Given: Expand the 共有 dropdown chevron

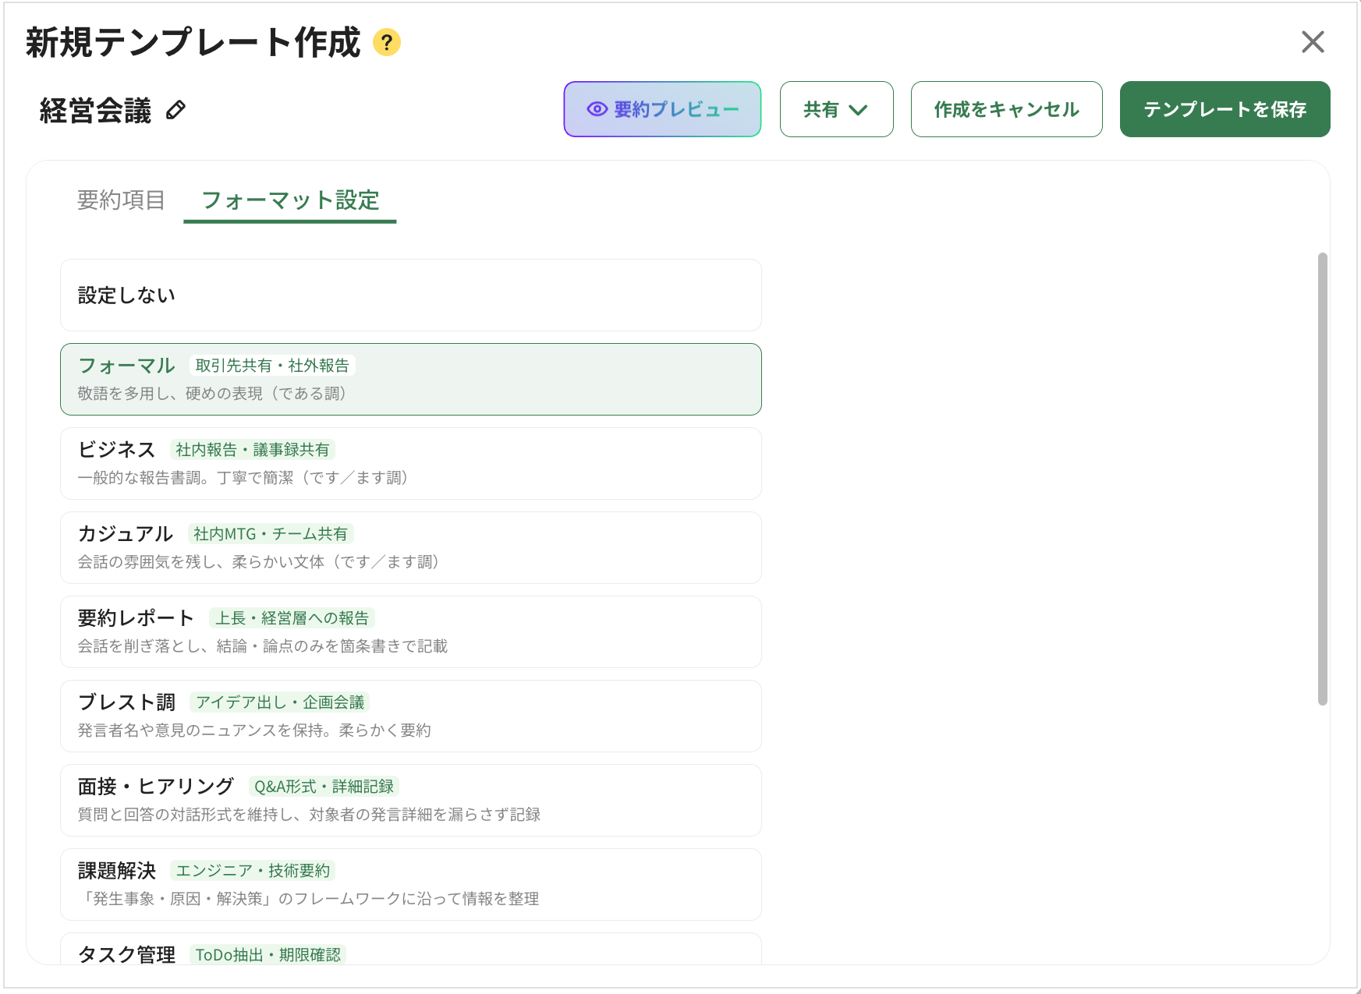Looking at the screenshot, I should click(x=858, y=110).
